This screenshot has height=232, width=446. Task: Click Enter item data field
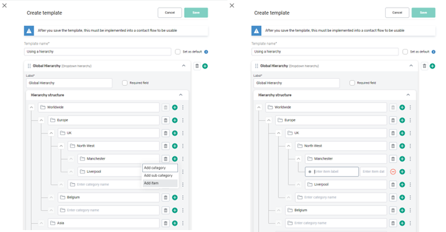click(374, 172)
